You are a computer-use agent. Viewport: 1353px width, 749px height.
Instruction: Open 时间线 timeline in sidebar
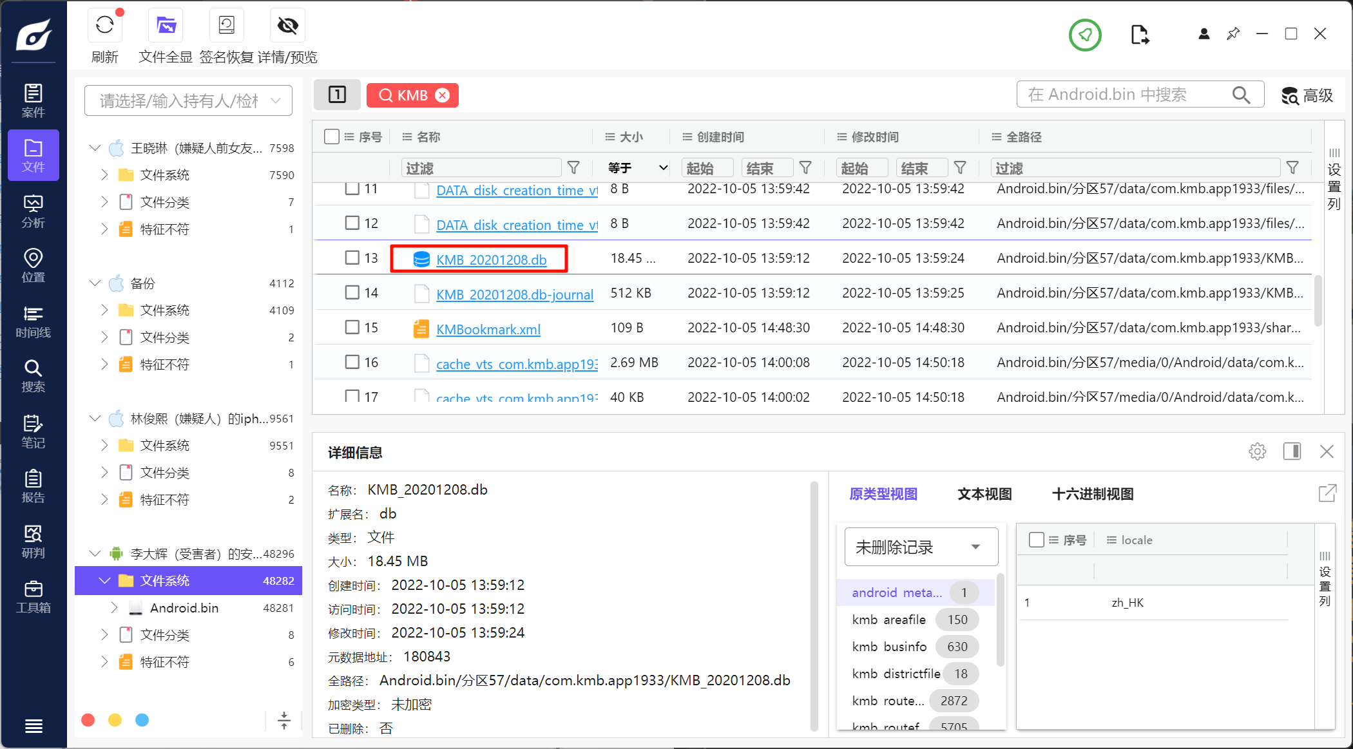click(33, 321)
